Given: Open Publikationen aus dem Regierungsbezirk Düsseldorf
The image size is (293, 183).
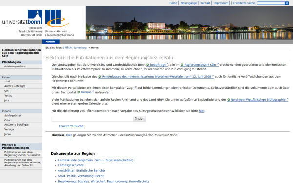Looking at the screenshot, I should coord(22,154).
